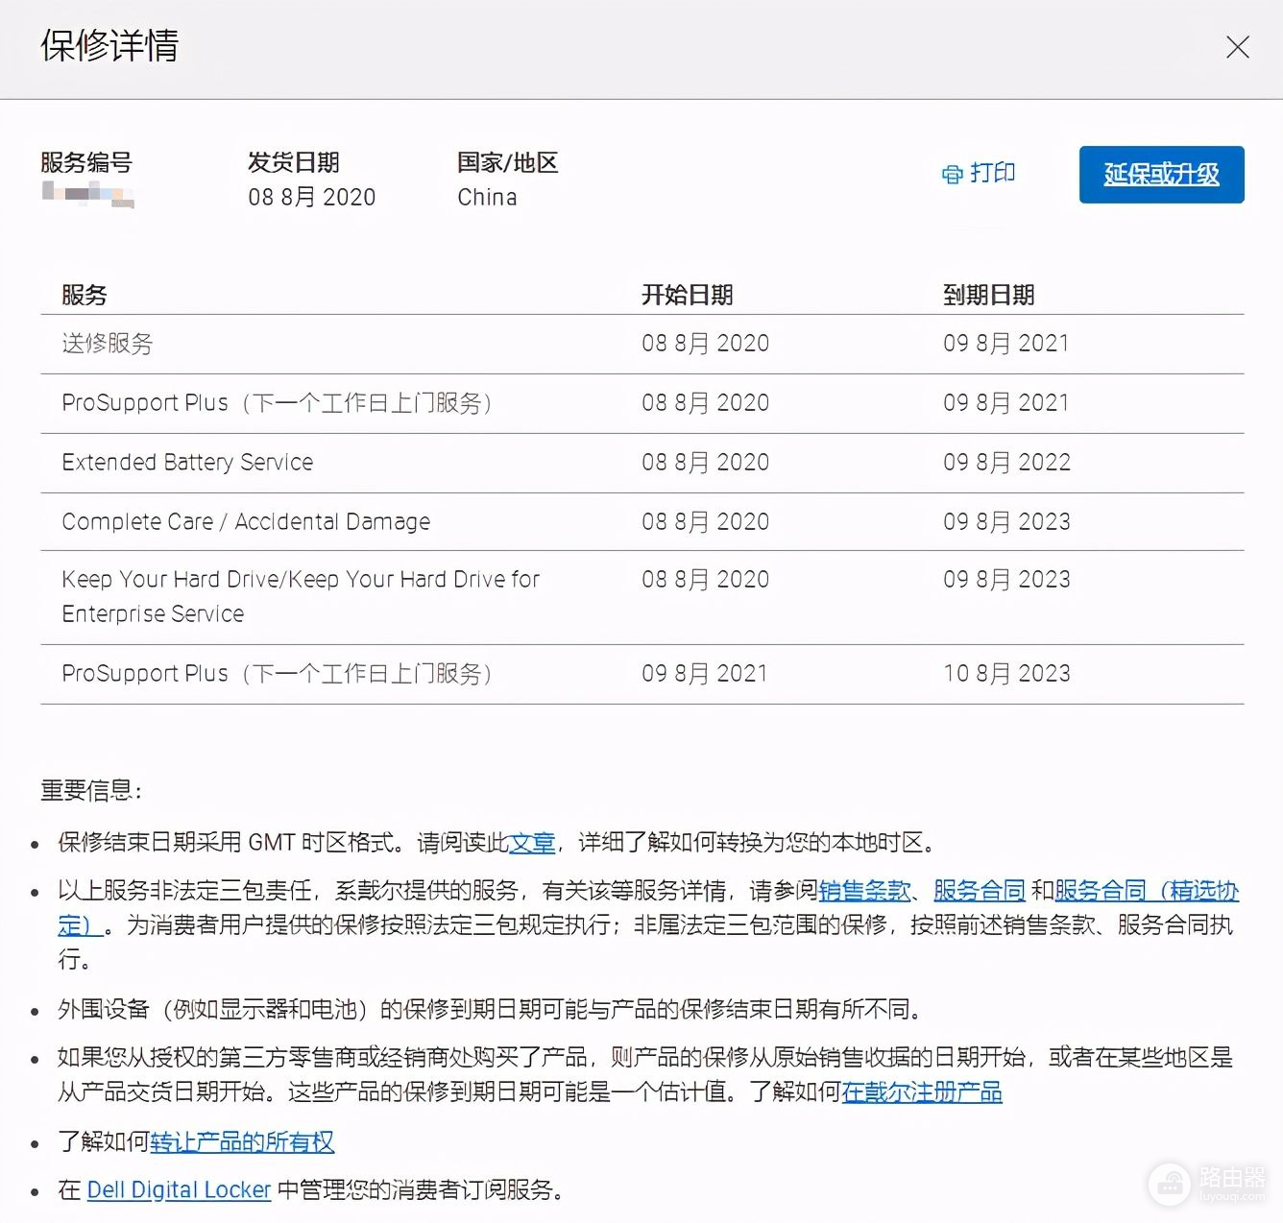Click the 开始日期 column header
The height and width of the screenshot is (1223, 1283).
click(688, 295)
